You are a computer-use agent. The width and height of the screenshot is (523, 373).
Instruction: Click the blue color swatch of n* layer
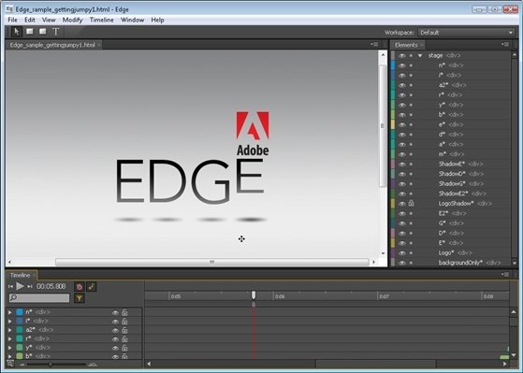pyautogui.click(x=20, y=312)
